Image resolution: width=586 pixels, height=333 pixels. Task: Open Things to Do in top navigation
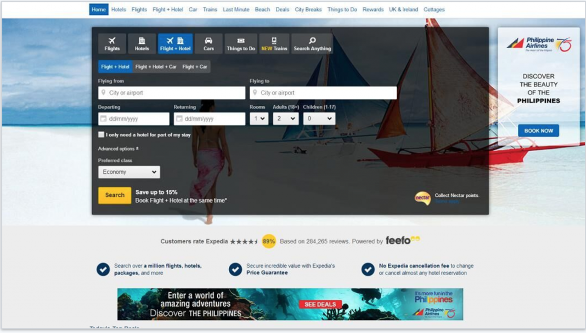pos(342,9)
